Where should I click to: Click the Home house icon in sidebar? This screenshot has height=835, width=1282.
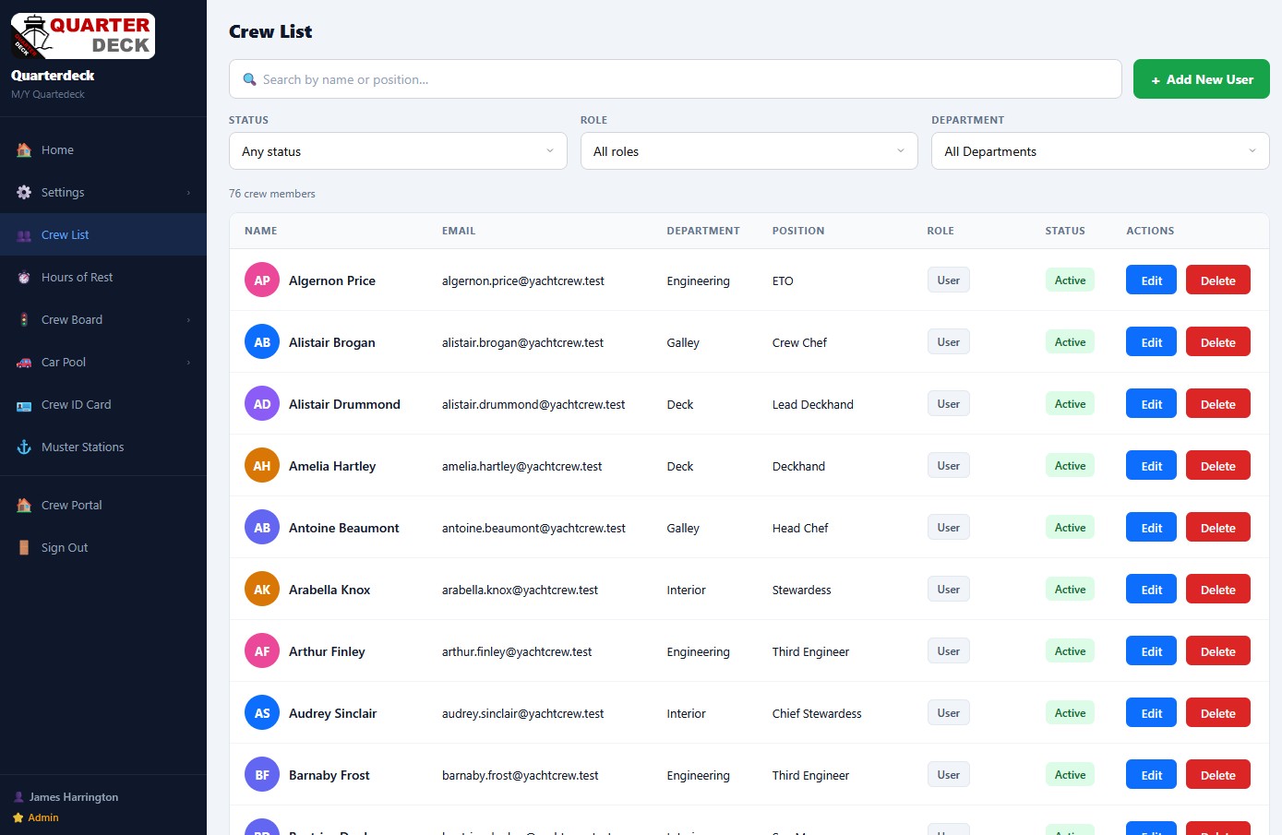click(24, 149)
